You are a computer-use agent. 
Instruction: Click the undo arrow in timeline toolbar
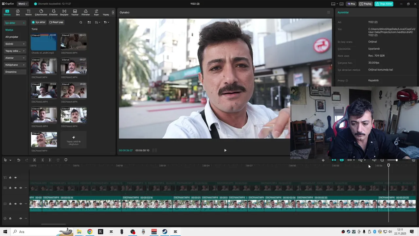point(19,160)
